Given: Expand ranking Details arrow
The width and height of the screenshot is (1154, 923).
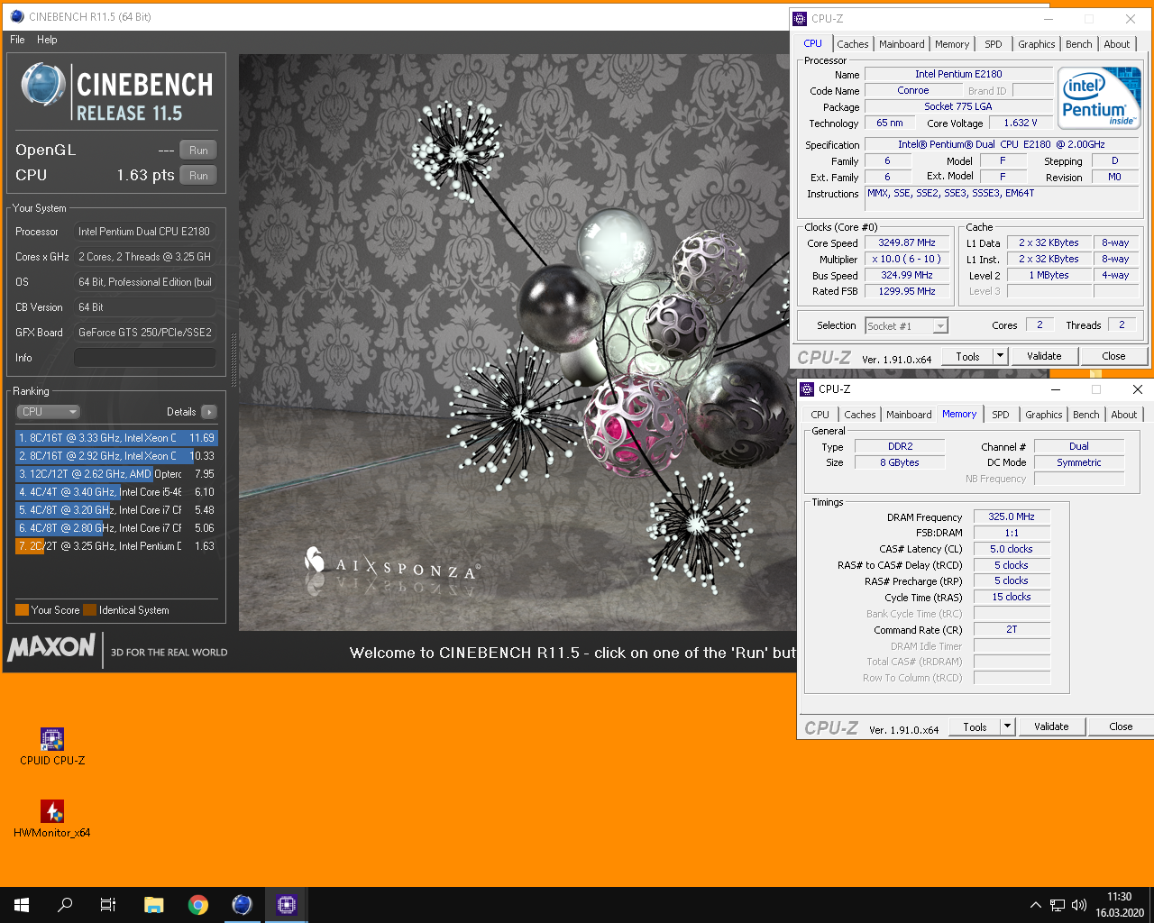Looking at the screenshot, I should 209,412.
